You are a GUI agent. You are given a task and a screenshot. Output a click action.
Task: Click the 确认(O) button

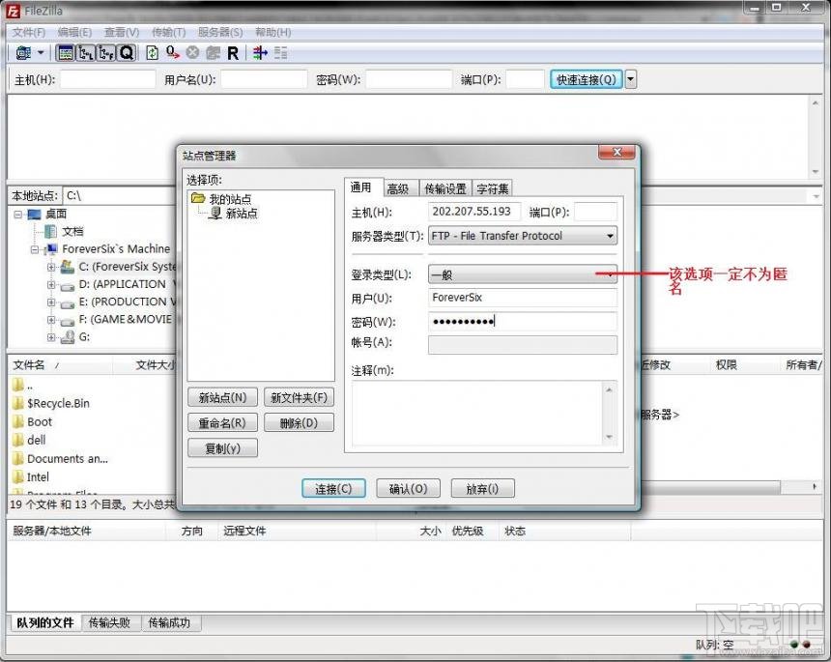(x=408, y=488)
